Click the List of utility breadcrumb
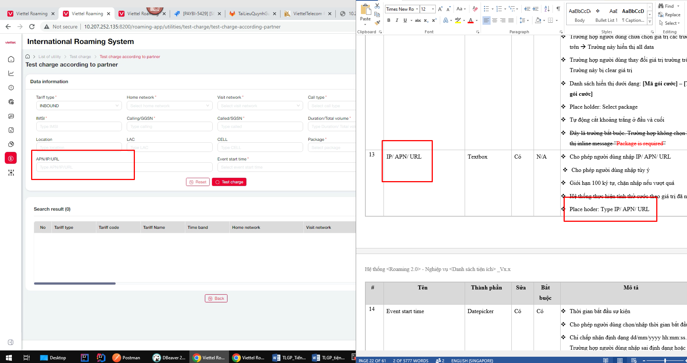Viewport: 687px width, 363px height. (x=50, y=57)
